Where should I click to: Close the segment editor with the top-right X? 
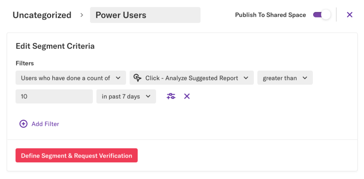[x=349, y=15]
